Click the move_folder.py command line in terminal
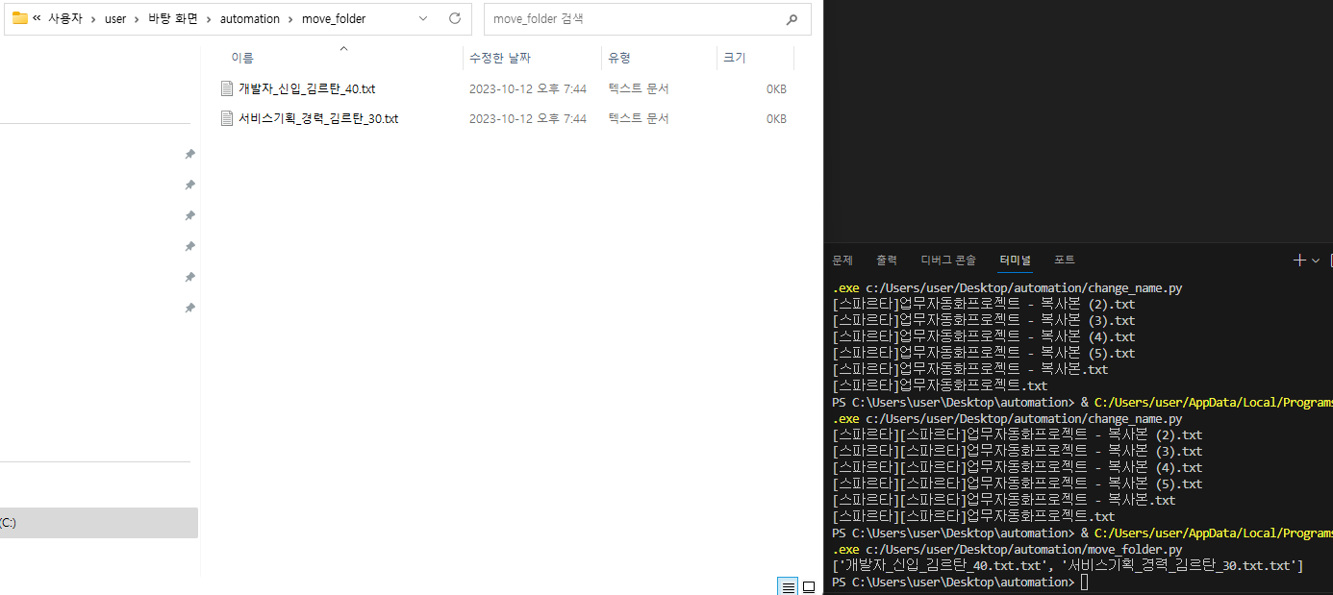1333x595 pixels. tap(1007, 550)
